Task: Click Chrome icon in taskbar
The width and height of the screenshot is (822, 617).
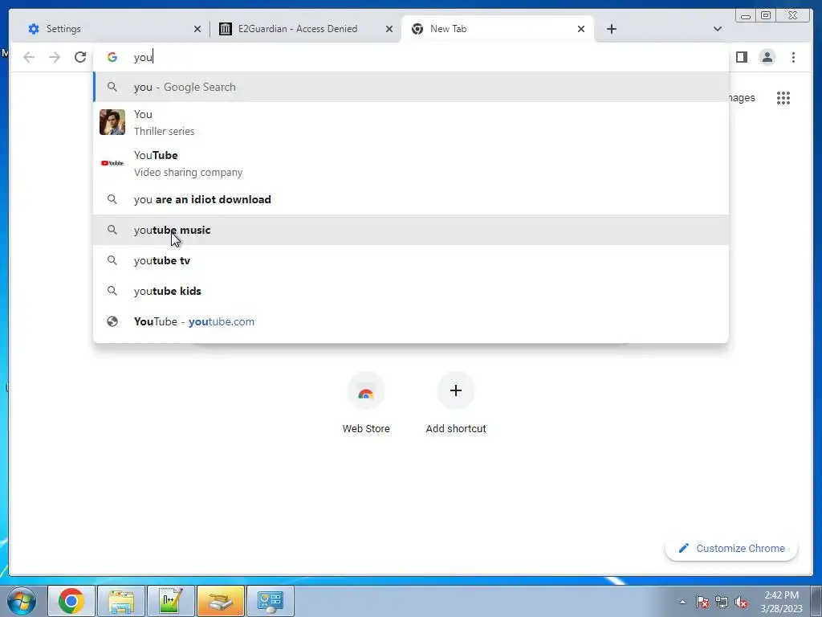Action: pos(71,601)
